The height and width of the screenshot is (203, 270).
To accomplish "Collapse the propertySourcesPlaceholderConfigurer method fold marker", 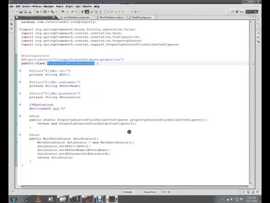I will point(20,116).
